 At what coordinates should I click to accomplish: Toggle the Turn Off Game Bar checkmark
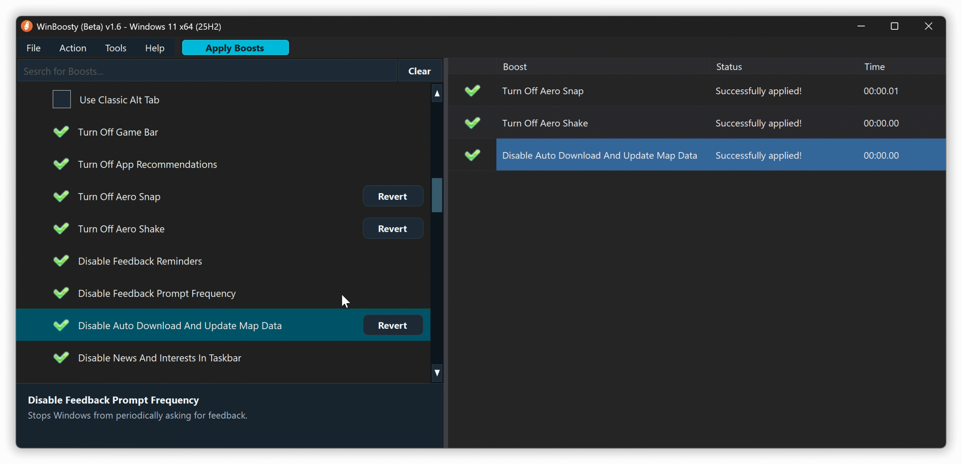pos(61,132)
